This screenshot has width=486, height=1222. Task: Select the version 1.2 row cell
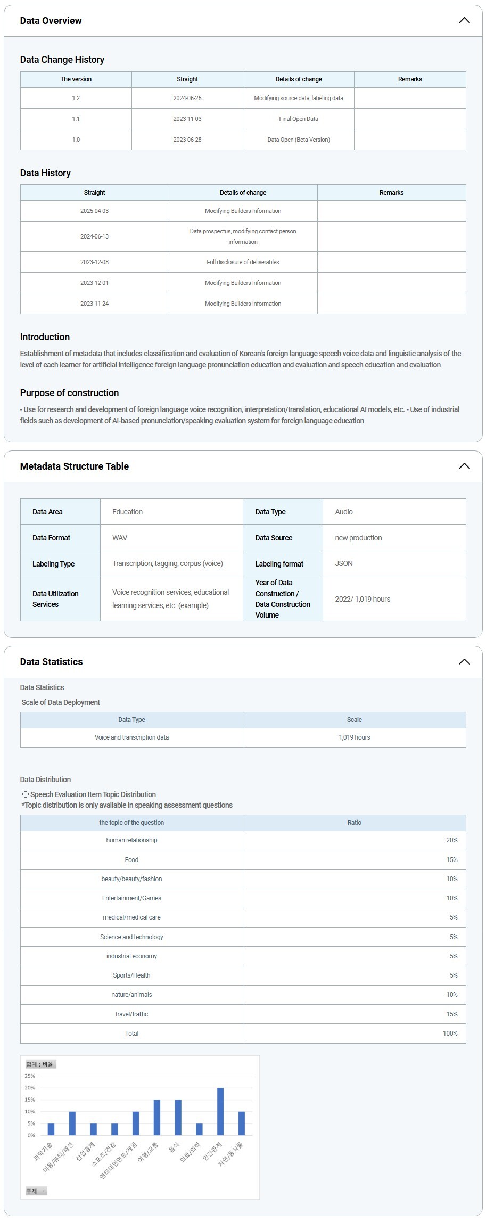coord(76,98)
